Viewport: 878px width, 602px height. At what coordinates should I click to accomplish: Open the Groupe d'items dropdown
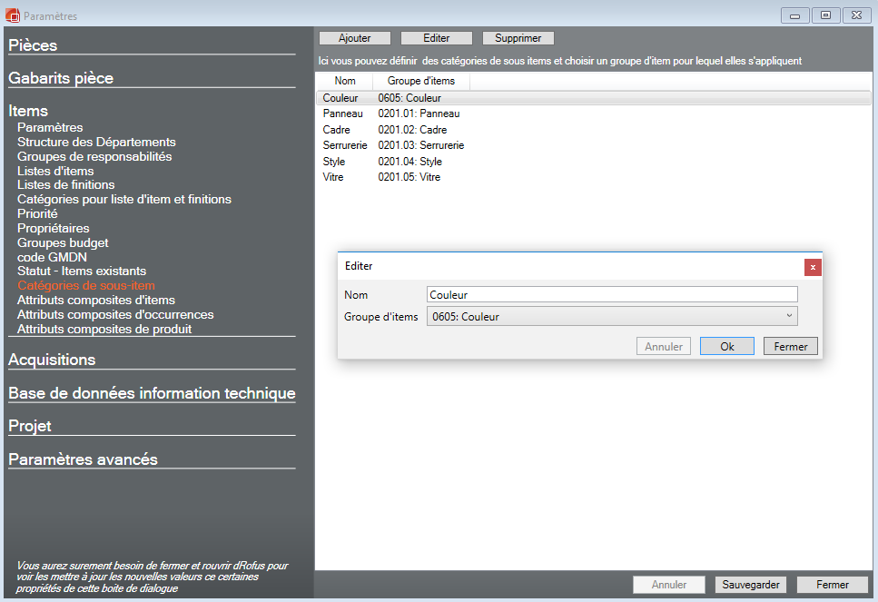click(x=612, y=317)
